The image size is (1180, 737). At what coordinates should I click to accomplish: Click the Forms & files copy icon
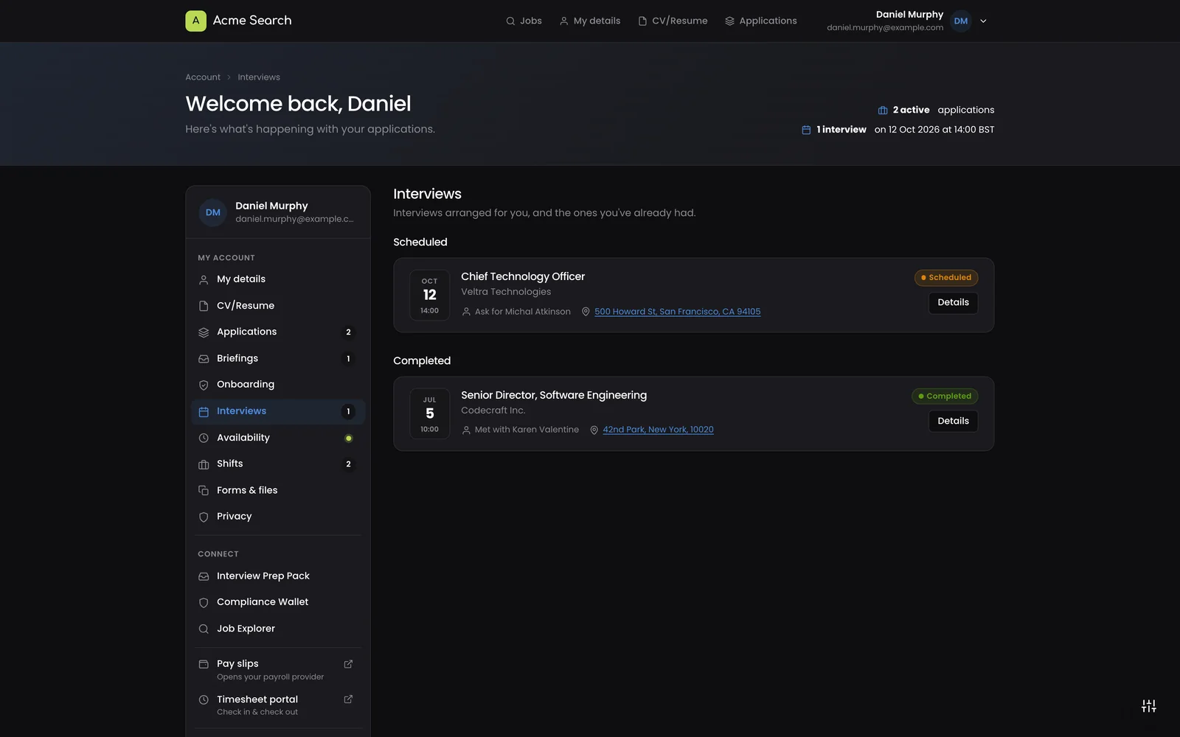point(204,491)
